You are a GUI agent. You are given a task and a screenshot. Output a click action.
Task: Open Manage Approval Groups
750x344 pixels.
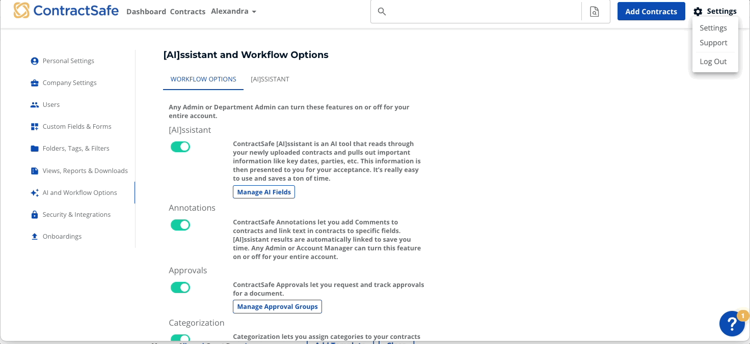tap(277, 306)
